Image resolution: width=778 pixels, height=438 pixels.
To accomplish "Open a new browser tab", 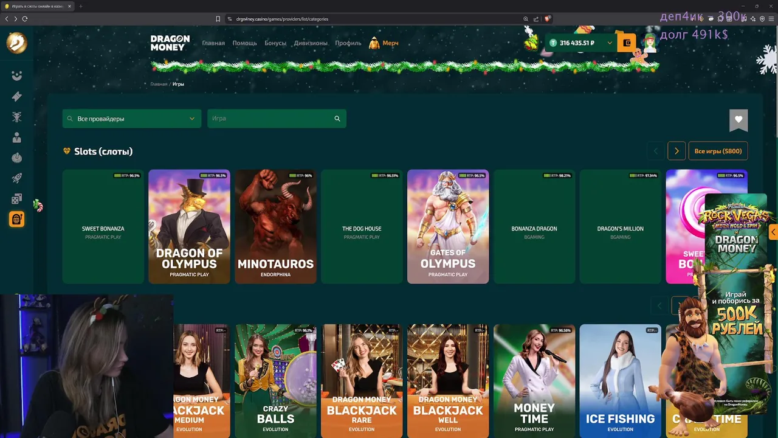I will coord(80,6).
